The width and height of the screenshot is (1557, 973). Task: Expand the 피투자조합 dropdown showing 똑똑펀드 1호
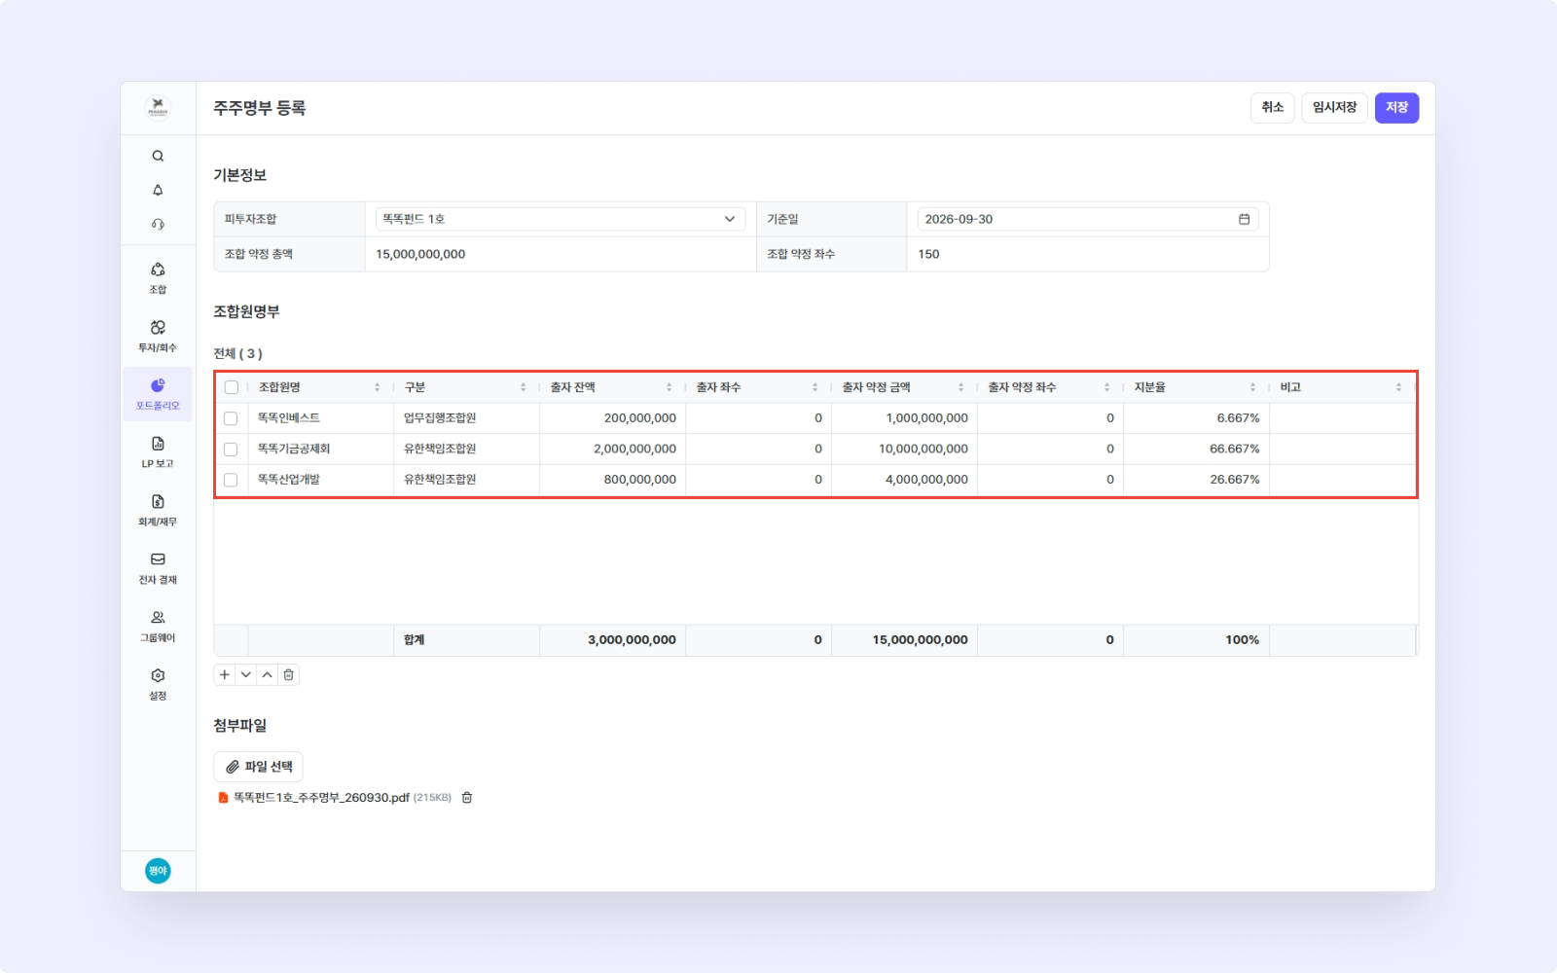pos(561,219)
